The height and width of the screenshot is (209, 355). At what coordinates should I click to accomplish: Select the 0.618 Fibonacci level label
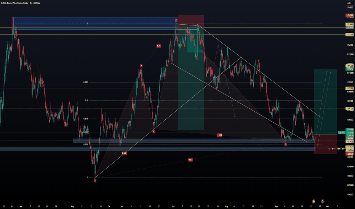tap(86, 119)
